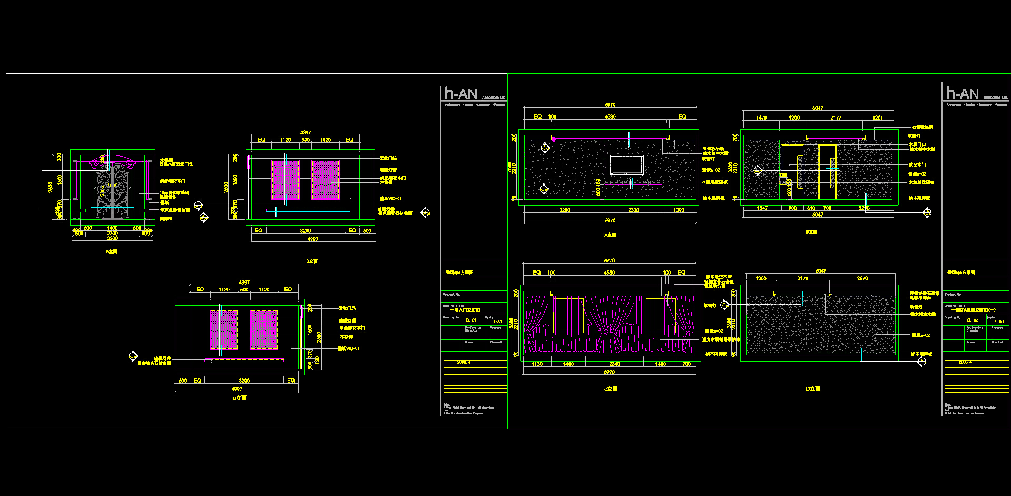Select the "1:50" scale in the EL-01 title block
Image resolution: width=1011 pixels, height=496 pixels.
[497, 322]
